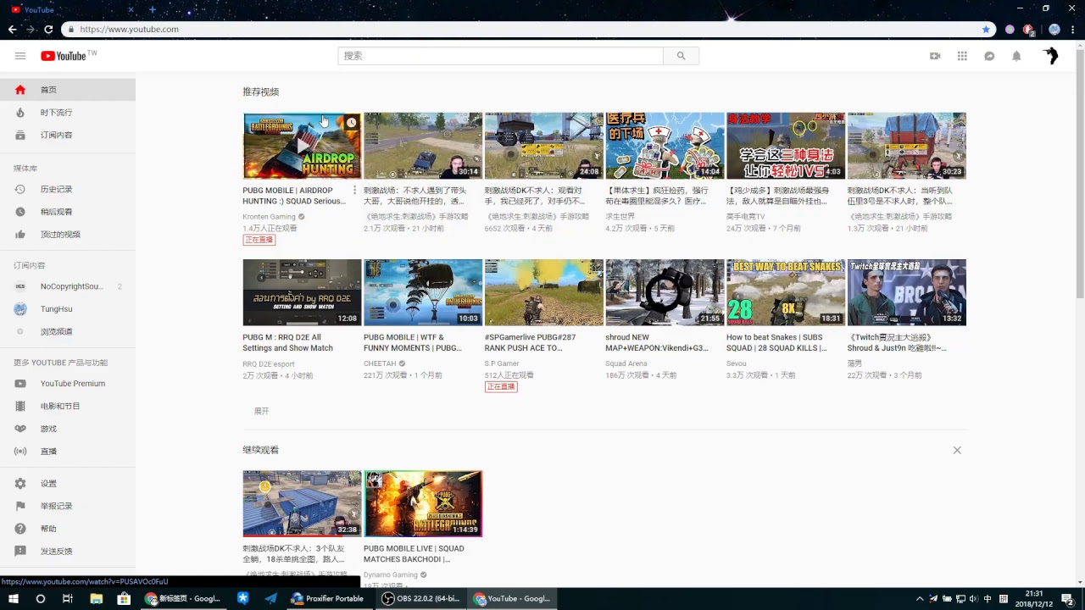The image size is (1085, 610).
Task: Open Subscriptions in the sidebar
Action: (x=68, y=136)
